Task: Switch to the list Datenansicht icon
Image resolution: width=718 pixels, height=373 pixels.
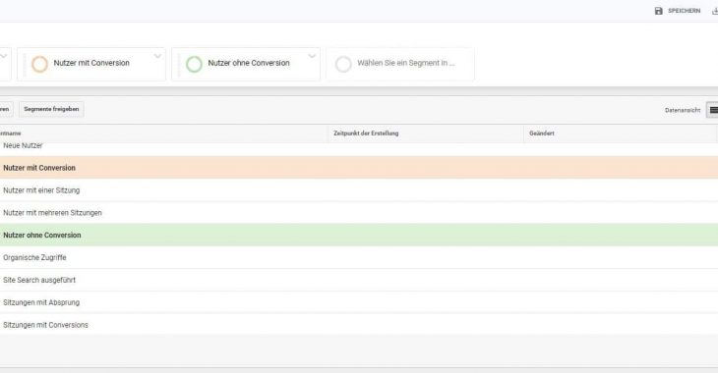Action: (713, 110)
